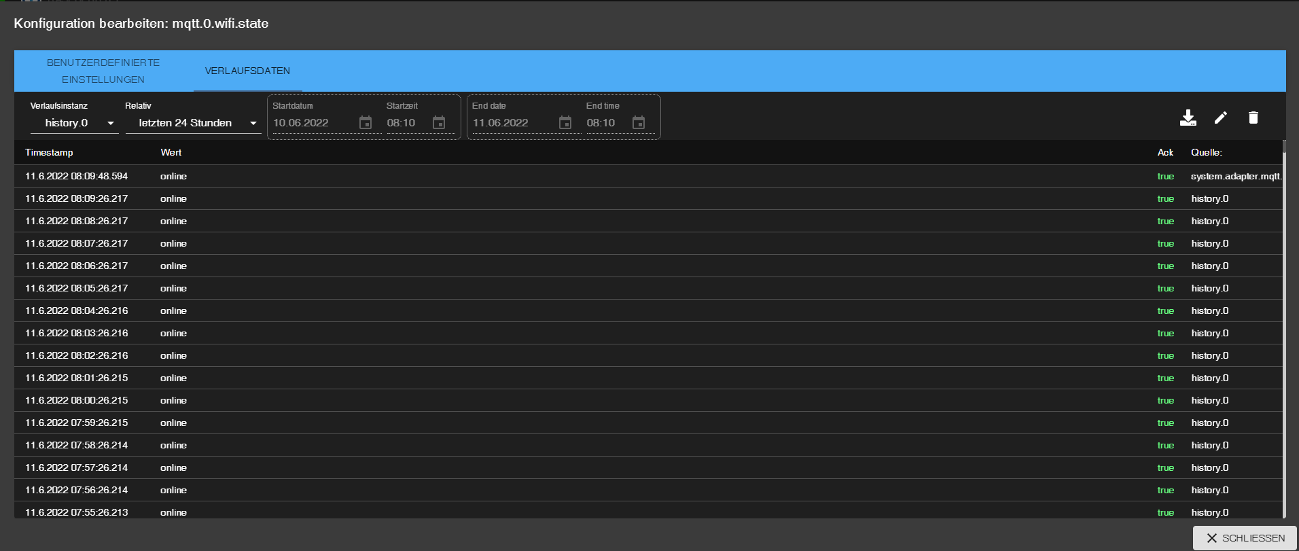
Task: Close dialog with Schliessen button
Action: point(1245,538)
